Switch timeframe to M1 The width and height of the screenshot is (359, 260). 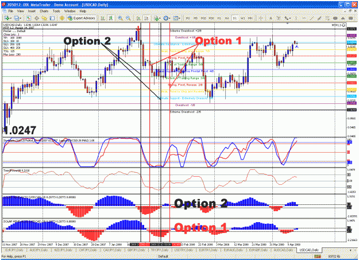tap(188, 18)
